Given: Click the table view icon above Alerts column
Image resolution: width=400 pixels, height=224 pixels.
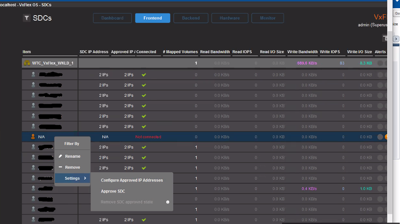Looking at the screenshot, I should click(385, 38).
